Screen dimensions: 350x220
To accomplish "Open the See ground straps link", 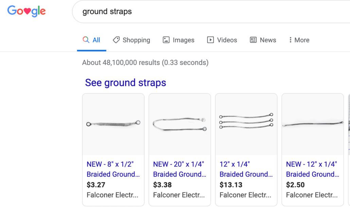I will coord(125,82).
